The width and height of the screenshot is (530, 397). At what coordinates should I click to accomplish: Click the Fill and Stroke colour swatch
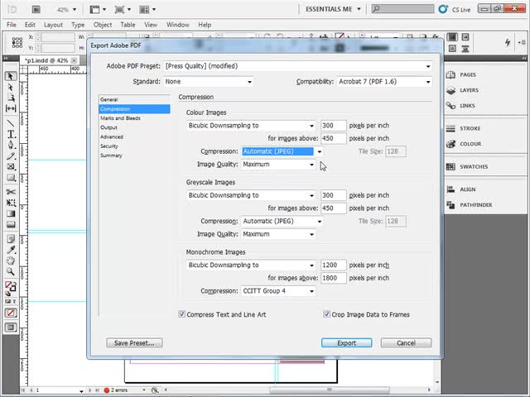tap(10, 287)
